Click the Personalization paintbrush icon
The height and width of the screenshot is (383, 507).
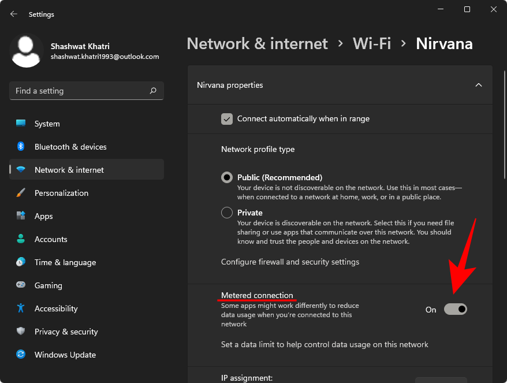[21, 193]
